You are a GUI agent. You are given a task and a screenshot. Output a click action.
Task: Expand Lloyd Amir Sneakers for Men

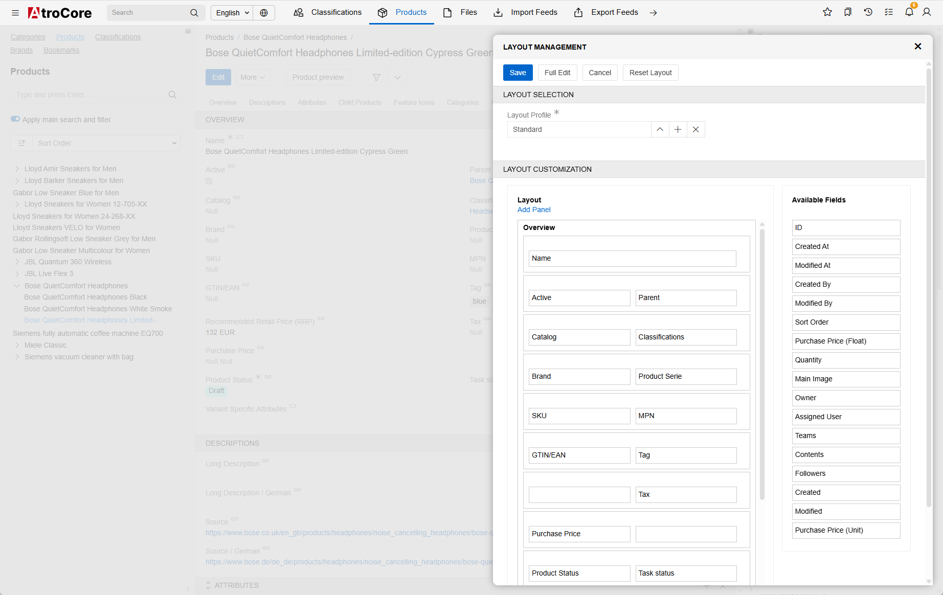tap(17, 169)
